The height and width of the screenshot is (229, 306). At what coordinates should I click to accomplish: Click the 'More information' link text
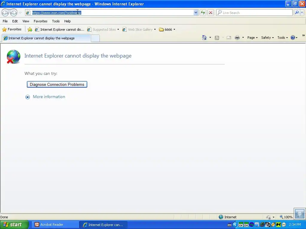[x=49, y=97]
